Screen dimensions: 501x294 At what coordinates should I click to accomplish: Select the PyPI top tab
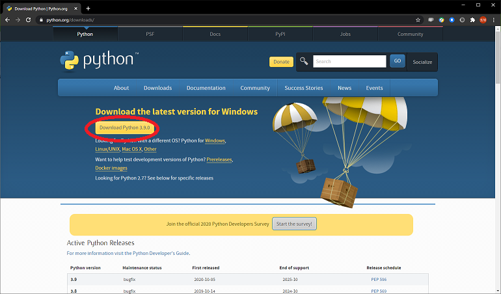click(x=280, y=34)
